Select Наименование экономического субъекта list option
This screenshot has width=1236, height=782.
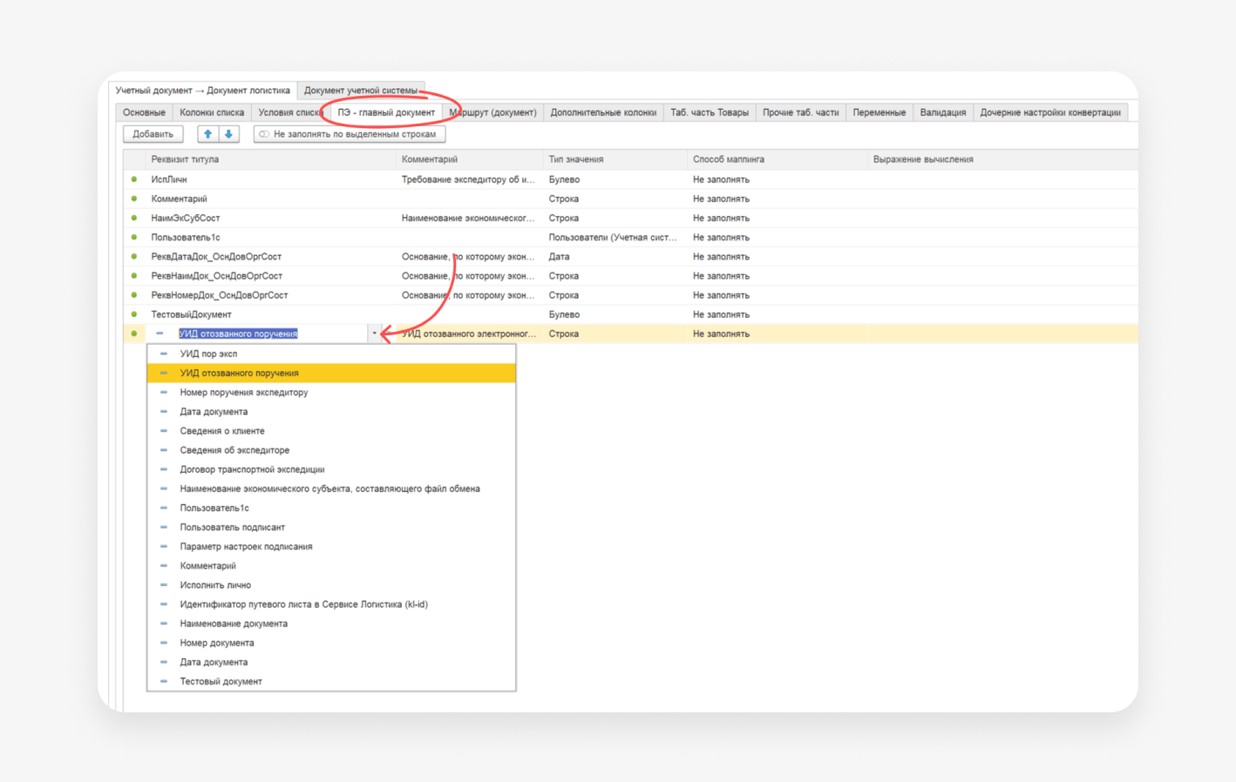[331, 489]
